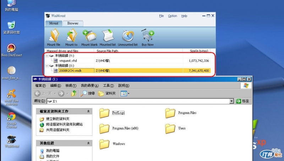Screen dimensions: 284x161
Task: Click 將這個資料夾發佈到網站 link
Action: click(x=64, y=124)
